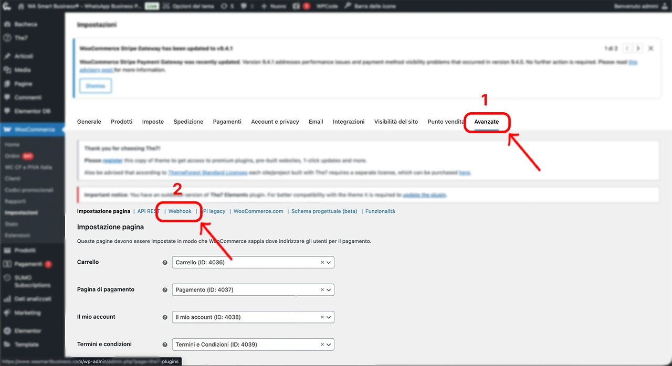Switch to the Avanzate settings tab

[x=487, y=122]
